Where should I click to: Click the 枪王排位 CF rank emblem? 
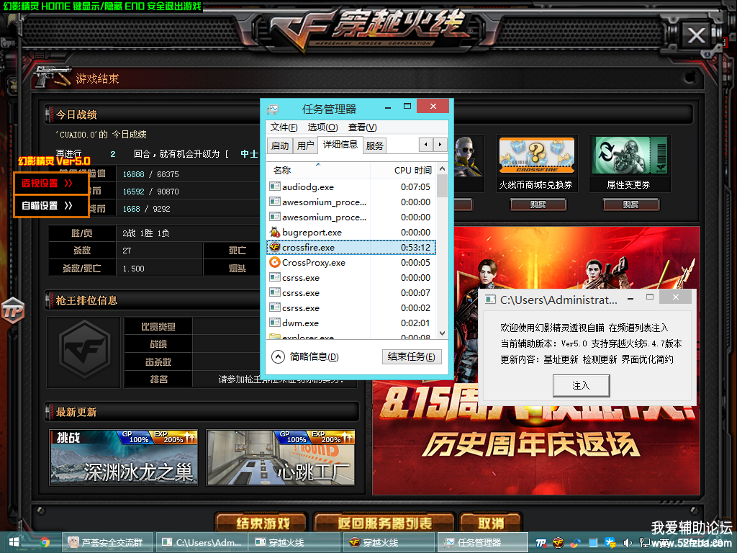[x=85, y=349]
